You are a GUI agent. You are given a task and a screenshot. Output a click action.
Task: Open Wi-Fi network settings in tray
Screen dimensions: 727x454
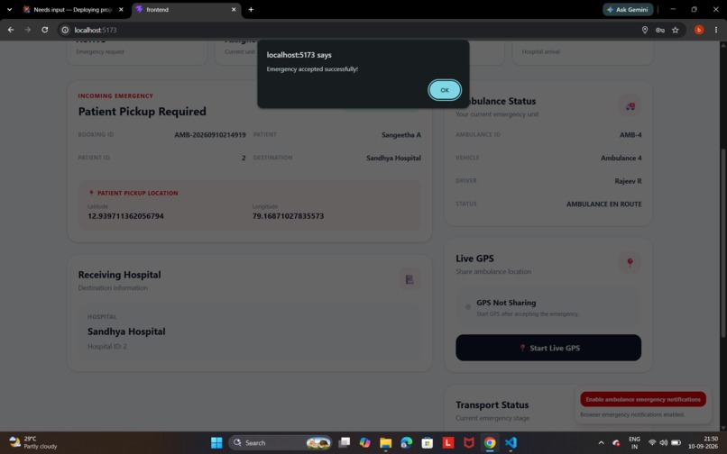[x=652, y=443]
